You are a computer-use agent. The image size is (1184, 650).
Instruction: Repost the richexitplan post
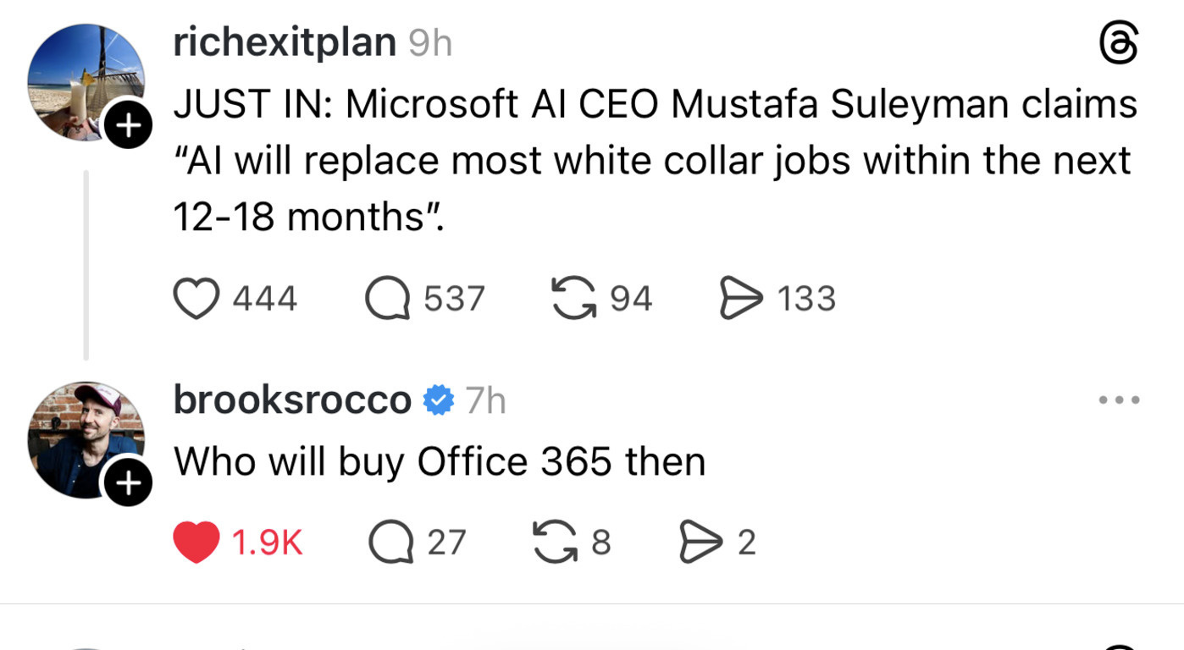(573, 299)
